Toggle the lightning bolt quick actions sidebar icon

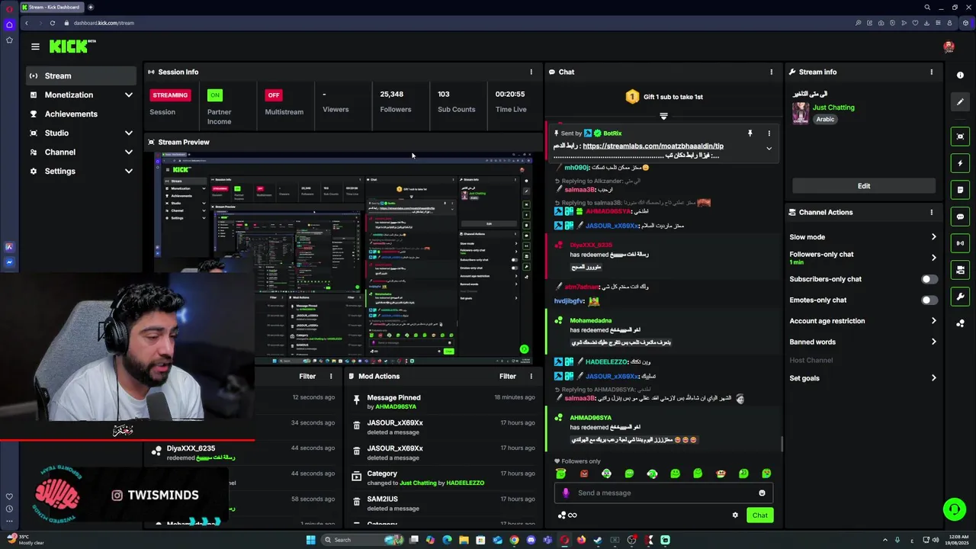pos(960,163)
